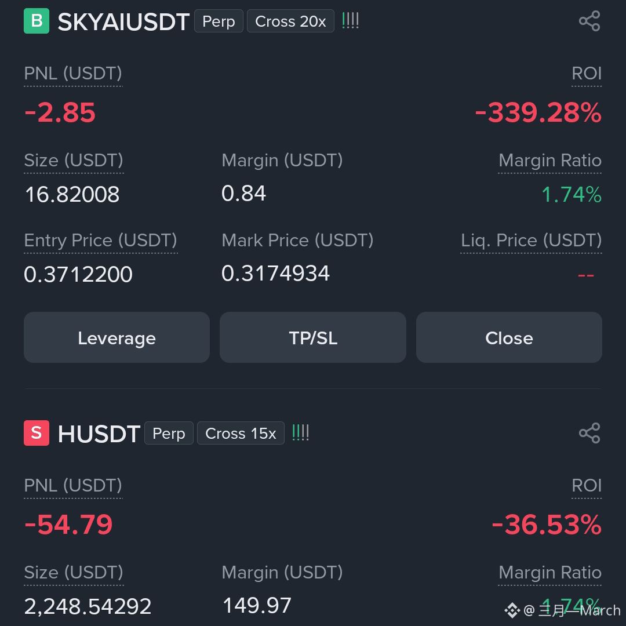Open Leverage settings for SKYAIUSDT
626x626 pixels.
click(x=117, y=337)
